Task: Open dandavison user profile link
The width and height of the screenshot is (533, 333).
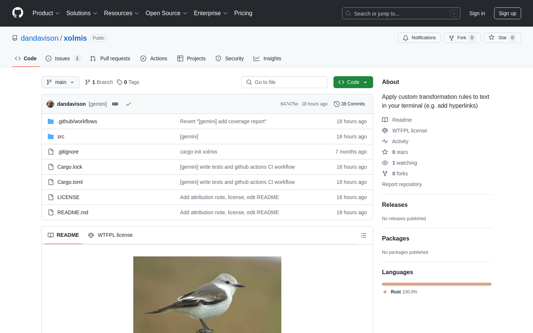Action: pyautogui.click(x=40, y=38)
